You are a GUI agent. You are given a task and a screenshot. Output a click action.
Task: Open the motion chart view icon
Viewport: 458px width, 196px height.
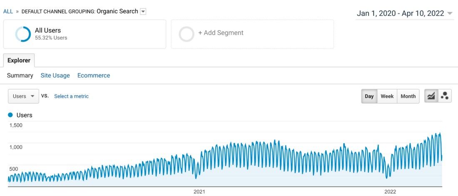pyautogui.click(x=445, y=96)
